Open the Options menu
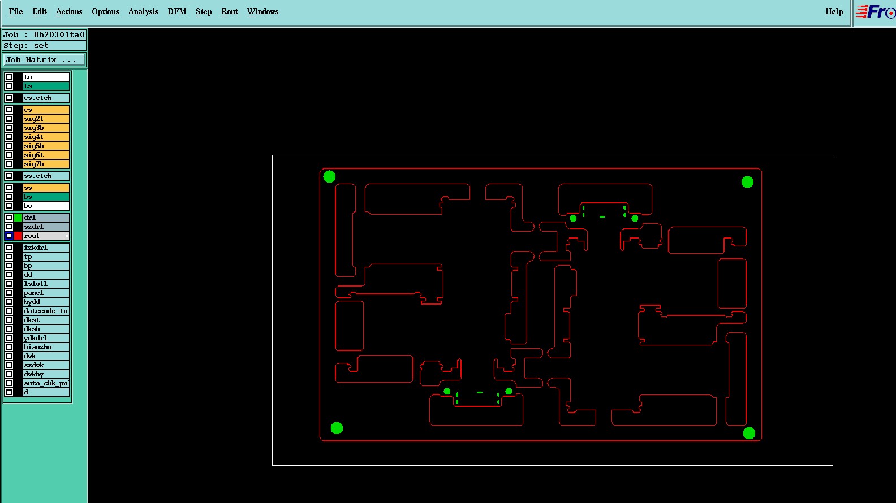The height and width of the screenshot is (503, 896). 105,11
